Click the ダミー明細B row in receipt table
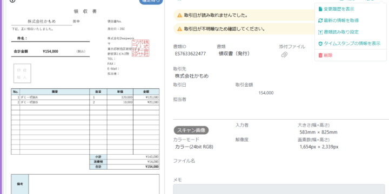Screen dimensions: 389x194 tap(85, 102)
